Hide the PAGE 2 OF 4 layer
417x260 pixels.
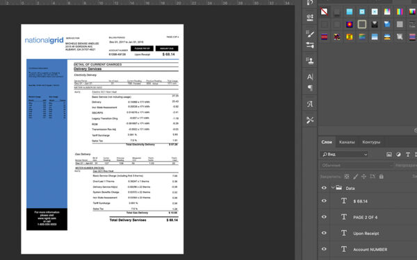point(324,217)
